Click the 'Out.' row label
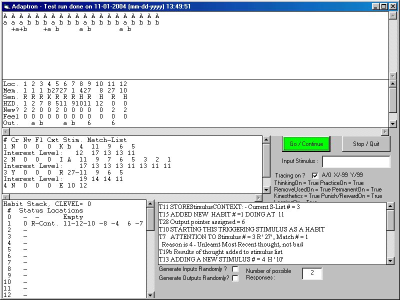Viewport: 400px width, 300px height. coord(10,123)
